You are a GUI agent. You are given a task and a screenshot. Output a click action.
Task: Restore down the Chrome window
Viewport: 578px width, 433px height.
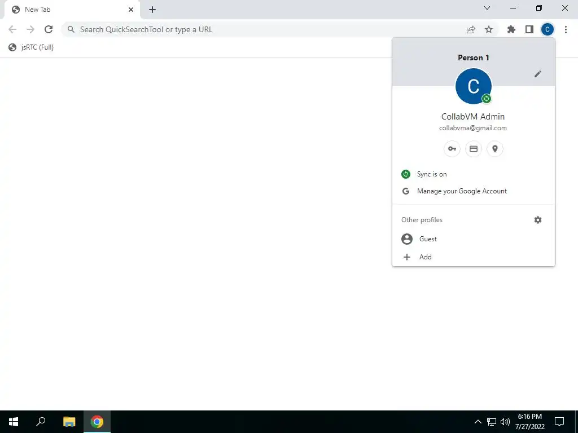coord(539,8)
